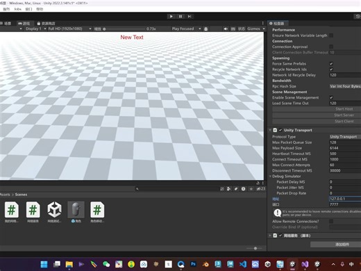Click the Start Host button
361x271 pixels.
(317, 109)
